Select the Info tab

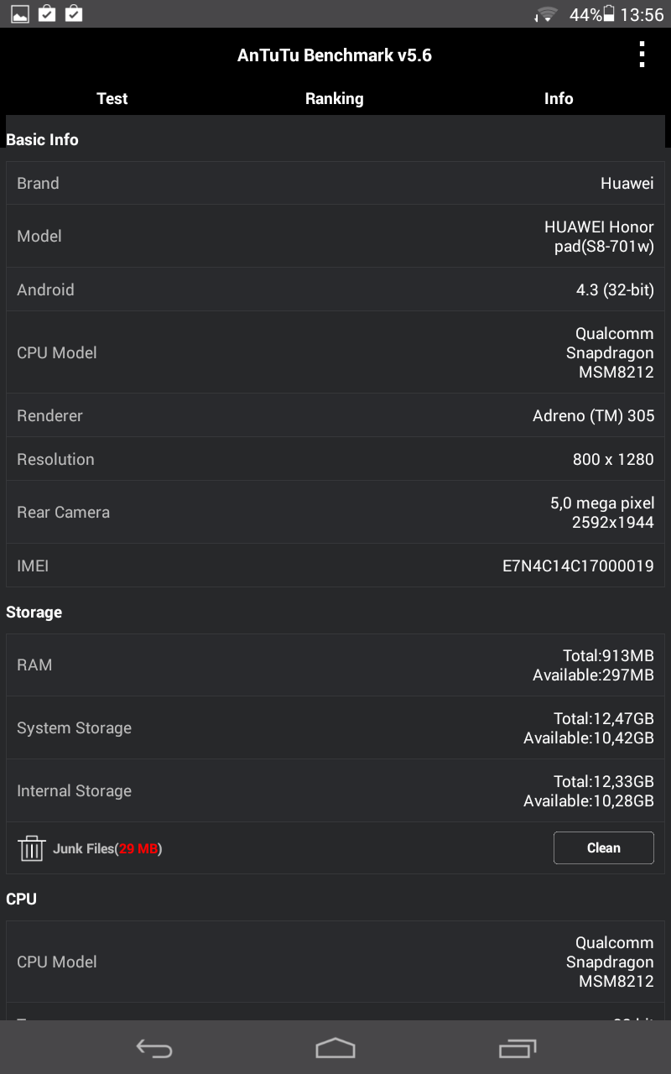pos(559,98)
